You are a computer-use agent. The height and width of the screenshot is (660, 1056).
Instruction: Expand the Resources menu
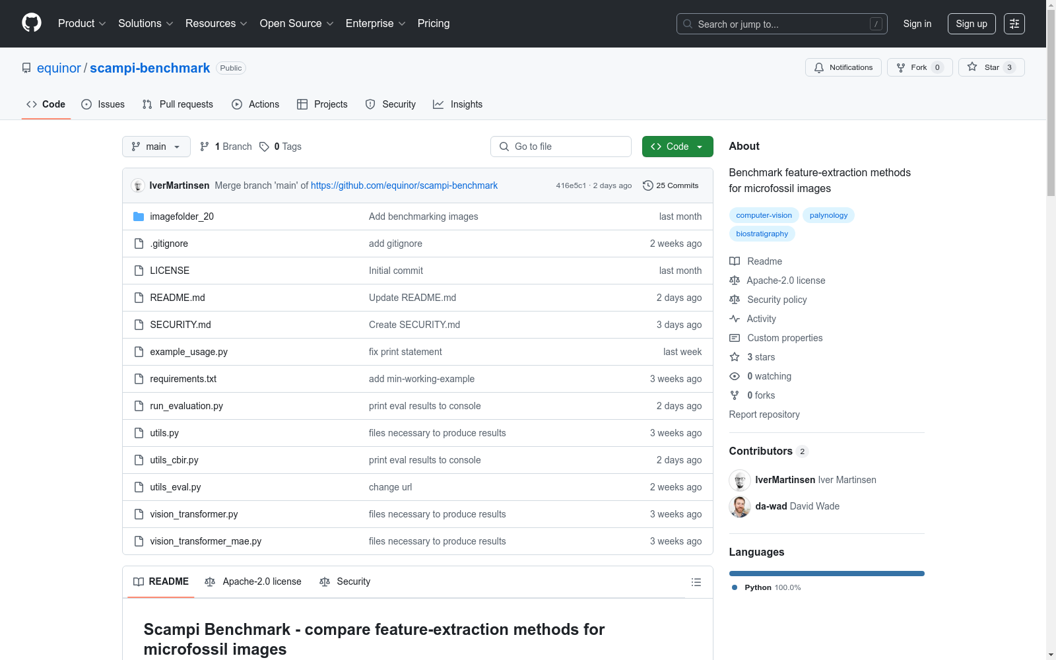pos(216,24)
